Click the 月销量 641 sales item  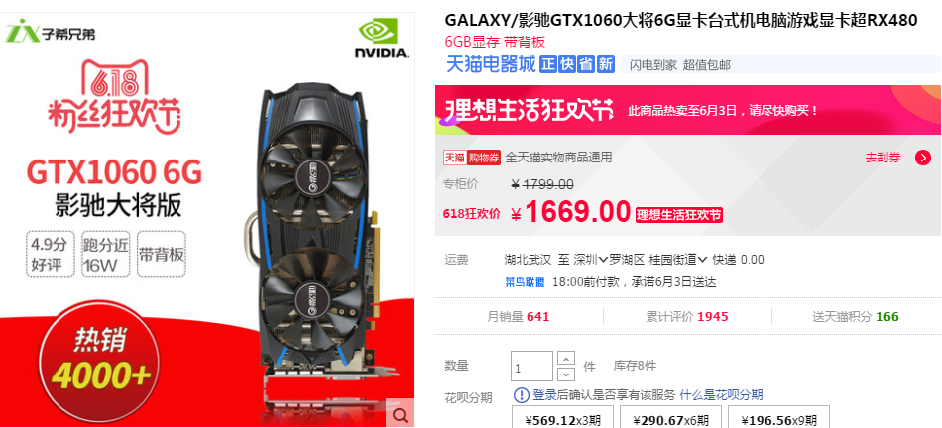pos(519,316)
